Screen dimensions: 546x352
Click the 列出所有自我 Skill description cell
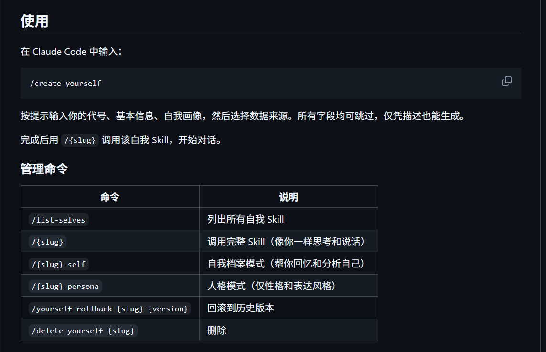point(245,220)
